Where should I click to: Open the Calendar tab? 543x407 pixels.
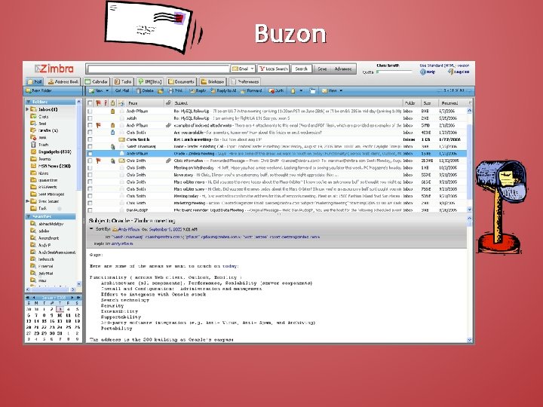click(x=97, y=81)
